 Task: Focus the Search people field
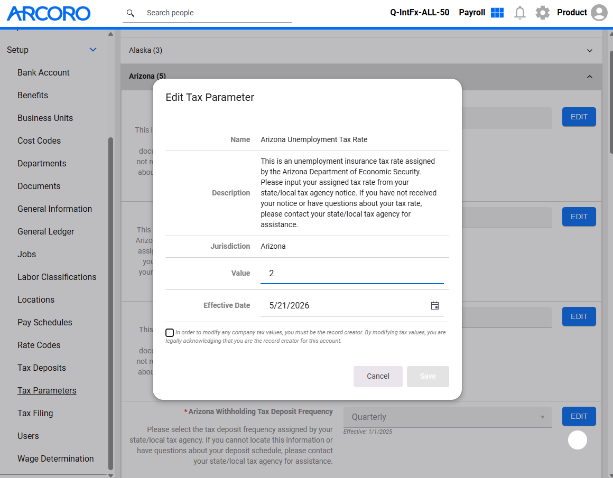[218, 13]
